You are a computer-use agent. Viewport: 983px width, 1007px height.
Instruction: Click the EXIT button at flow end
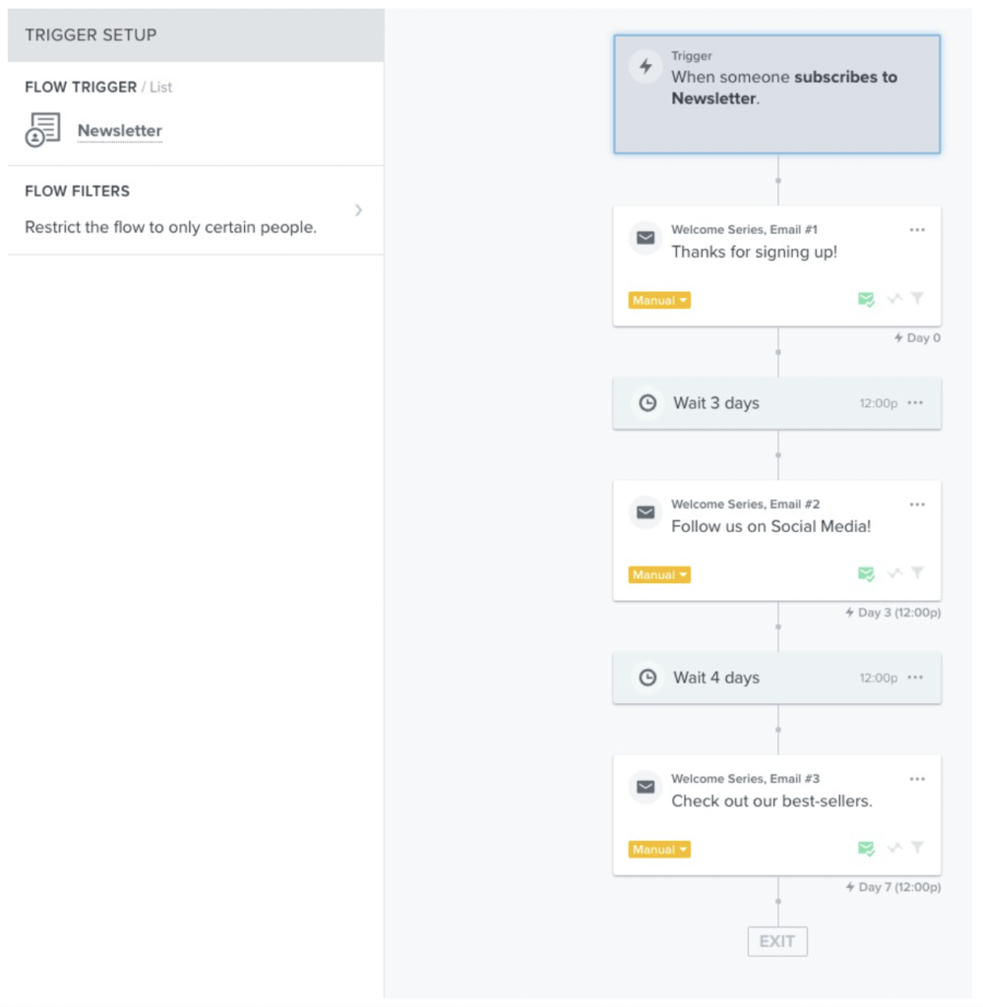[x=777, y=941]
